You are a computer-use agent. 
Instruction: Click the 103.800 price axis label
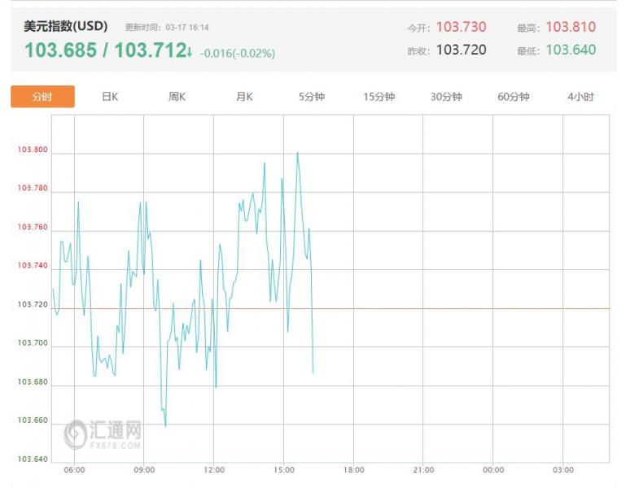click(x=33, y=150)
